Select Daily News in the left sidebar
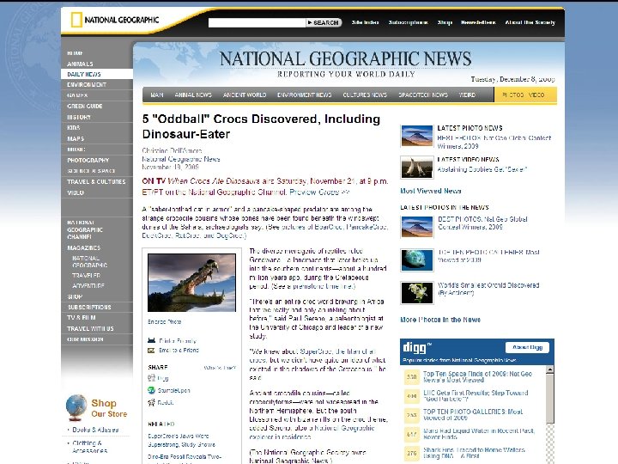 (x=97, y=74)
